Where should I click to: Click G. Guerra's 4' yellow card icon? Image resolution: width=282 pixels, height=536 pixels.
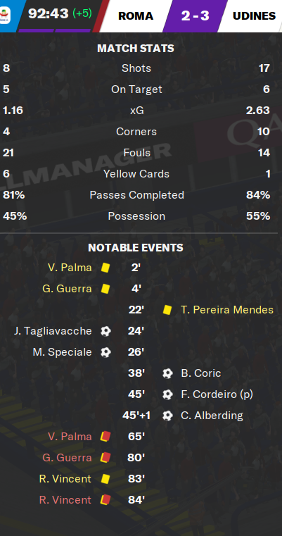tap(105, 289)
